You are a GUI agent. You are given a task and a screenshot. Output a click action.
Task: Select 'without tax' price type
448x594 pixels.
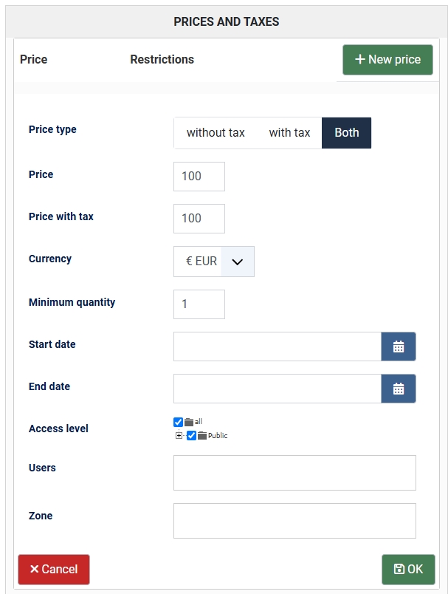click(x=216, y=133)
